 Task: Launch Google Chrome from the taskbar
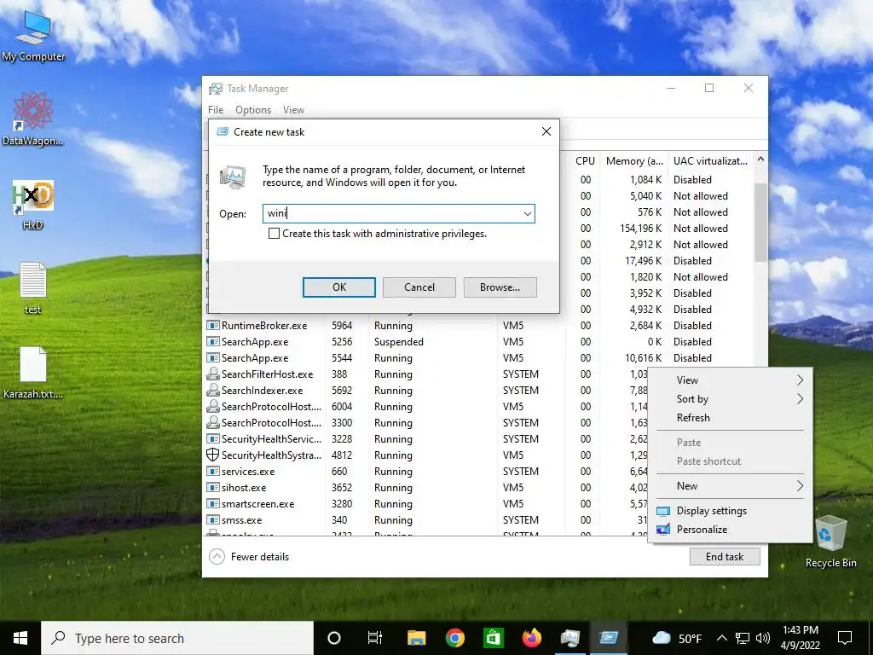[455, 638]
